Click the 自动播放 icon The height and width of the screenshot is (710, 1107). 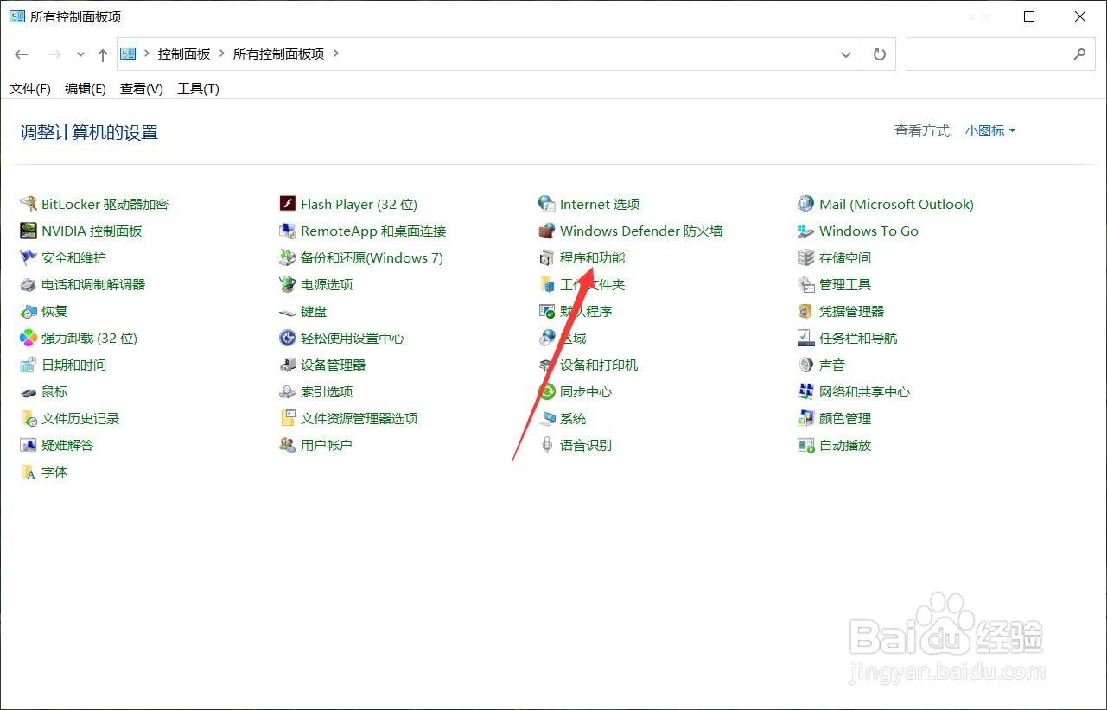806,445
